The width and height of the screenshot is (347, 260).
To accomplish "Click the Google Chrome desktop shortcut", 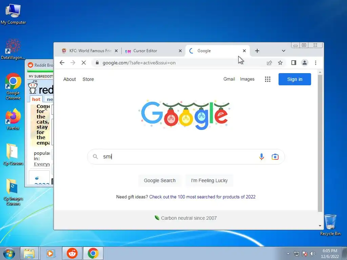I will pyautogui.click(x=13, y=86).
